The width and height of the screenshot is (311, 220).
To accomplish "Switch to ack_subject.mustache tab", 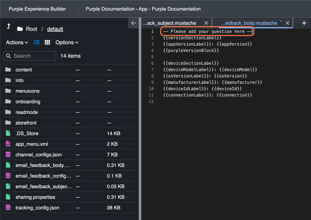I will coord(169,23).
